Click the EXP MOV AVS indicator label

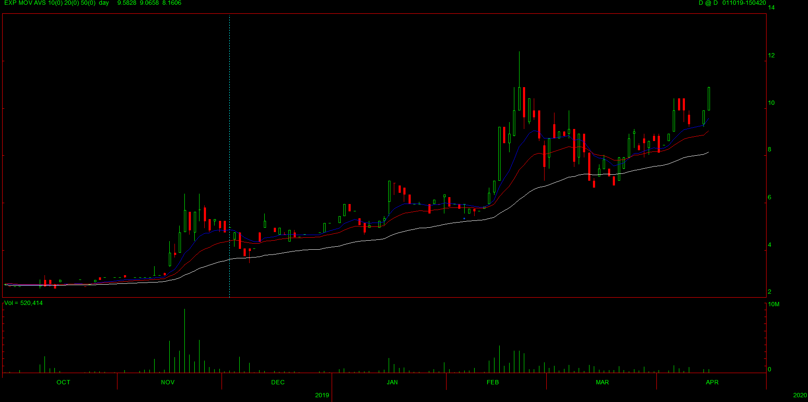point(50,3)
